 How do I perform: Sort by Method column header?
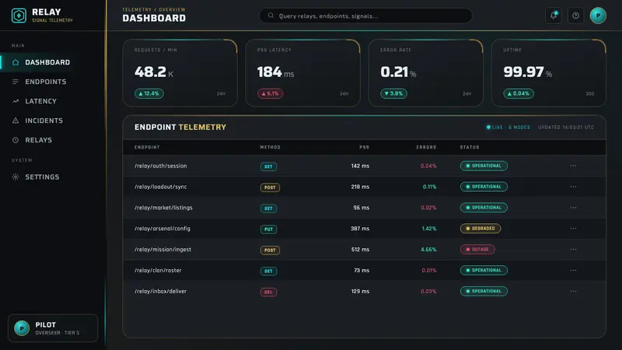point(270,147)
